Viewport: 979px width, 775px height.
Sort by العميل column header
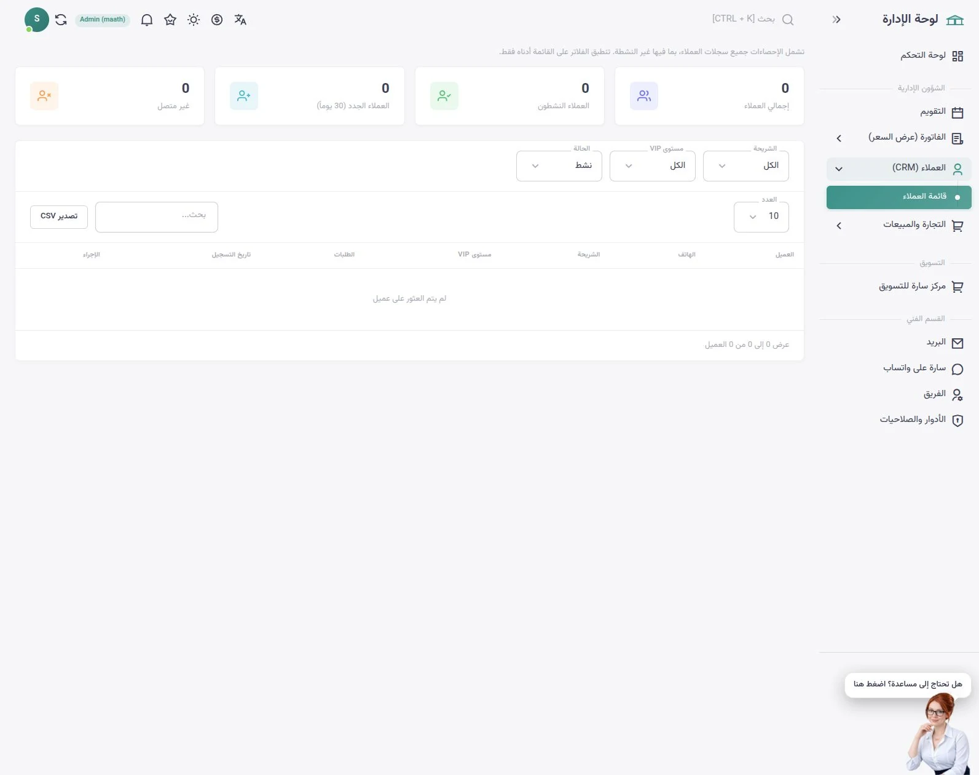(x=785, y=255)
